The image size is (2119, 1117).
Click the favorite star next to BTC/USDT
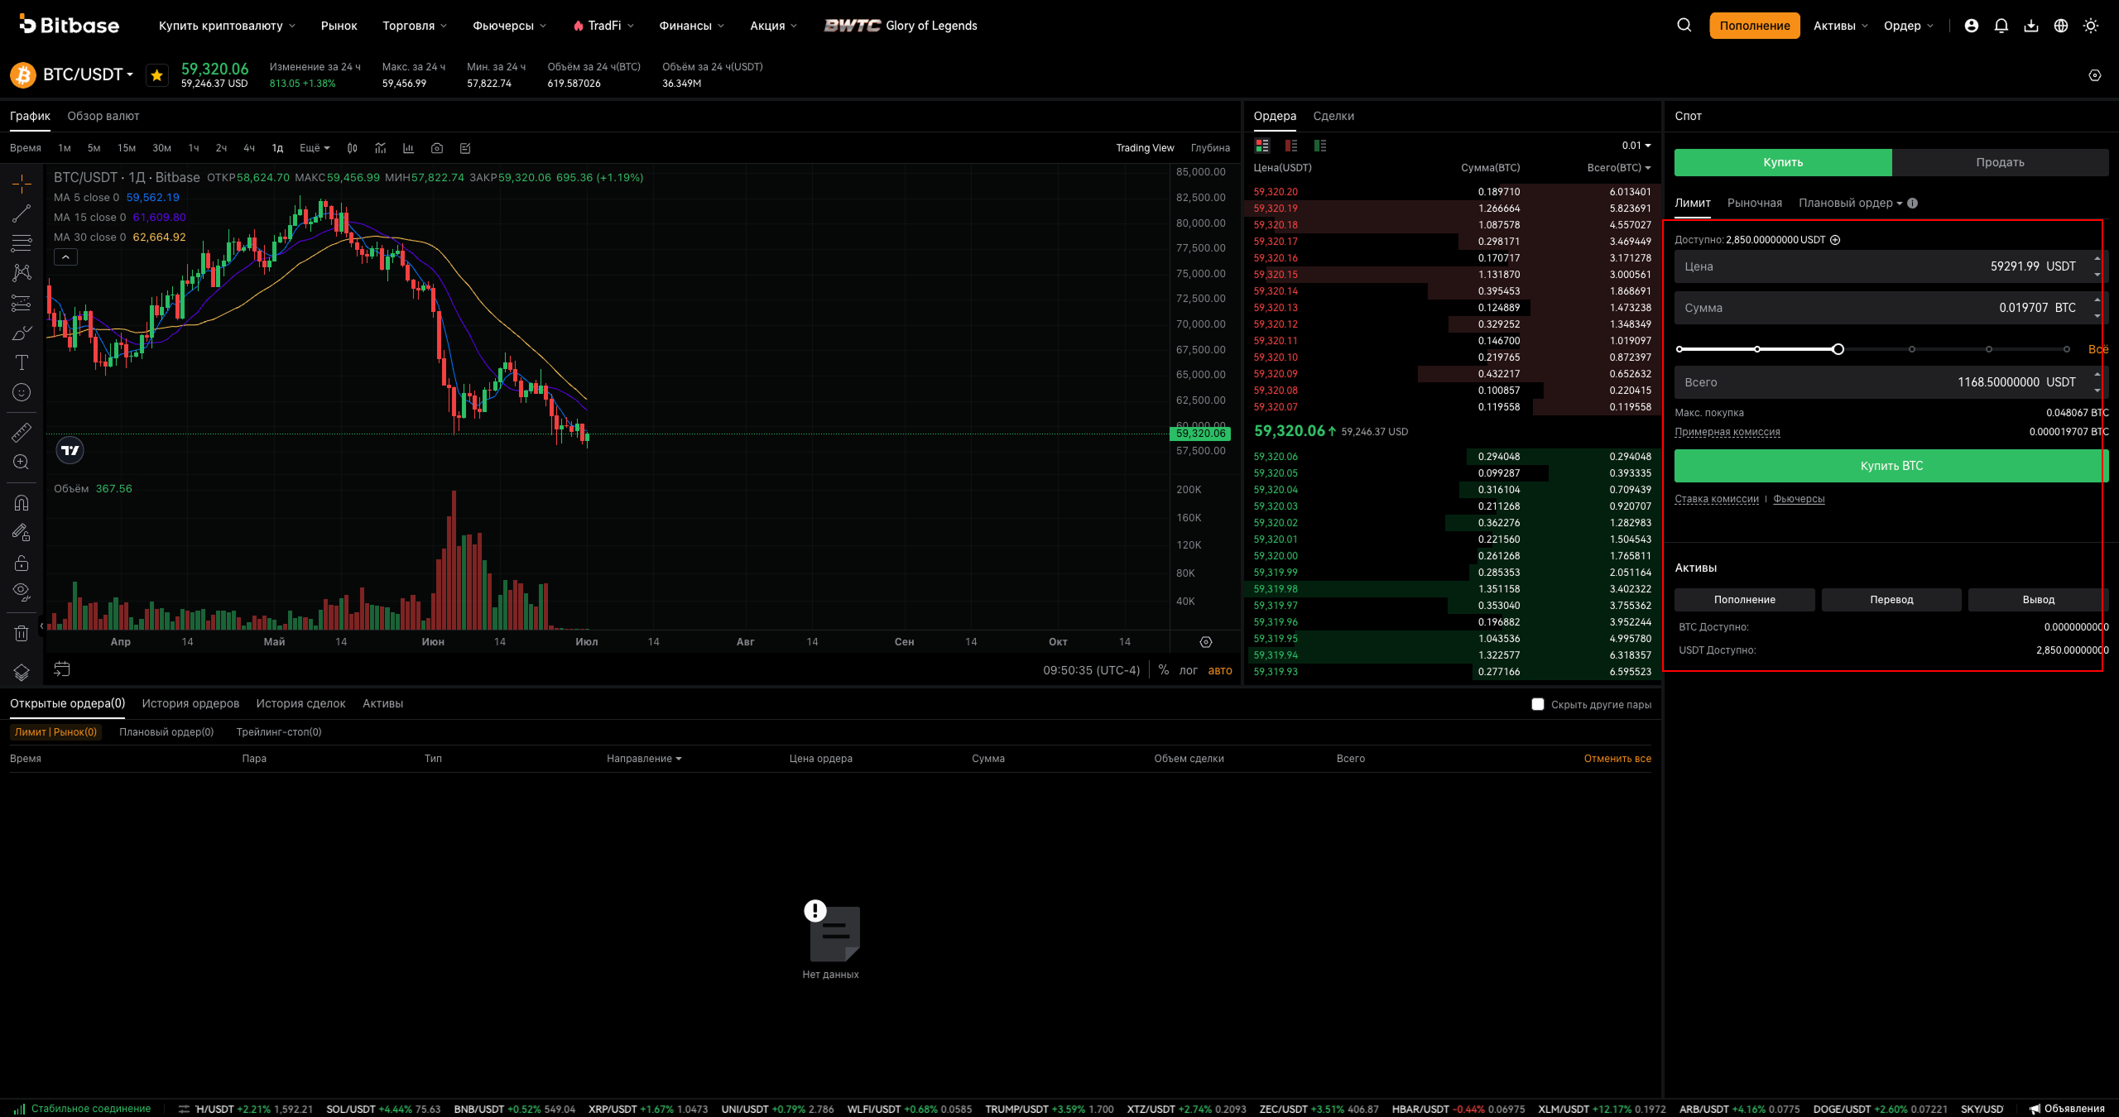[156, 74]
